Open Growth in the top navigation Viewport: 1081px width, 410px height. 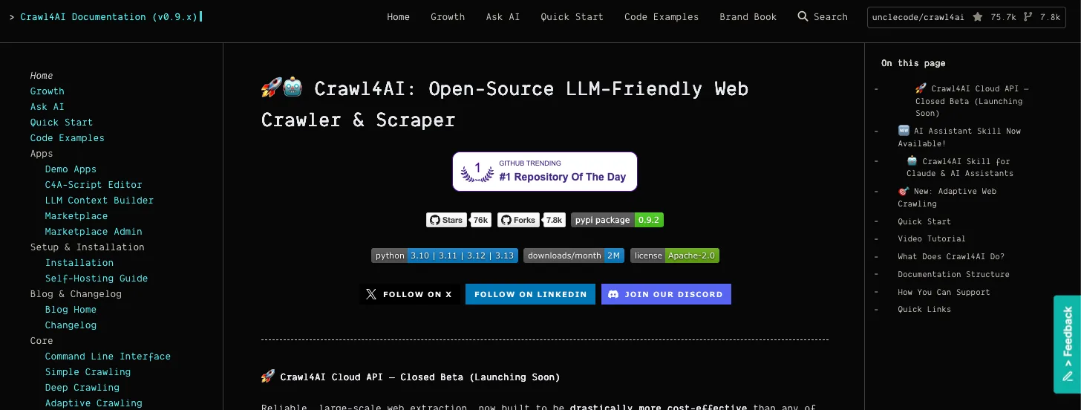(448, 16)
